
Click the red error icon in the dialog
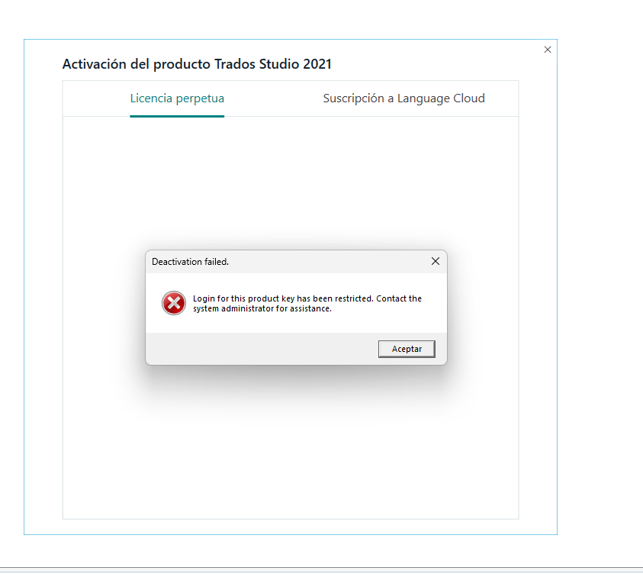(173, 303)
